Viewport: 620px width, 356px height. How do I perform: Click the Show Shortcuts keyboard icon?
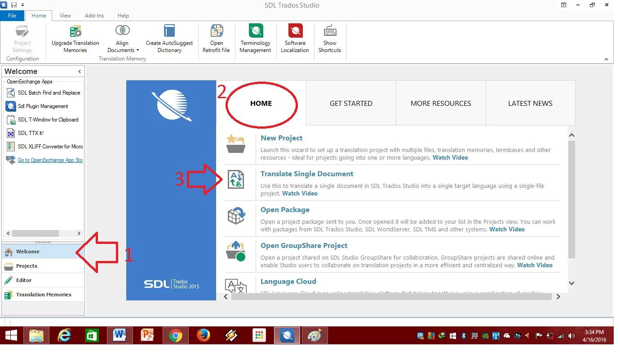pos(330,31)
